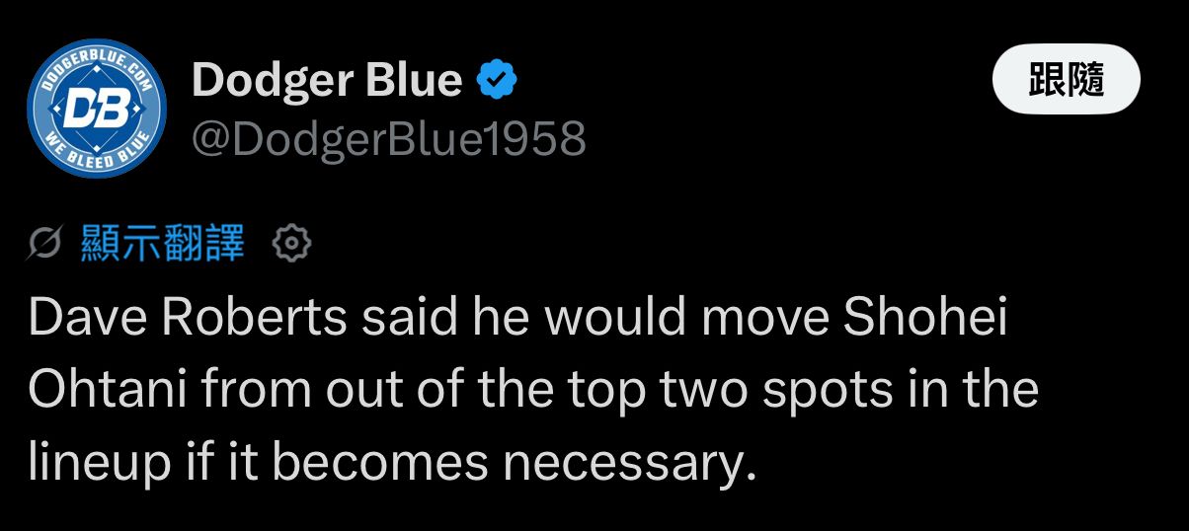Follow the account with the 跟隨 button

[1067, 79]
